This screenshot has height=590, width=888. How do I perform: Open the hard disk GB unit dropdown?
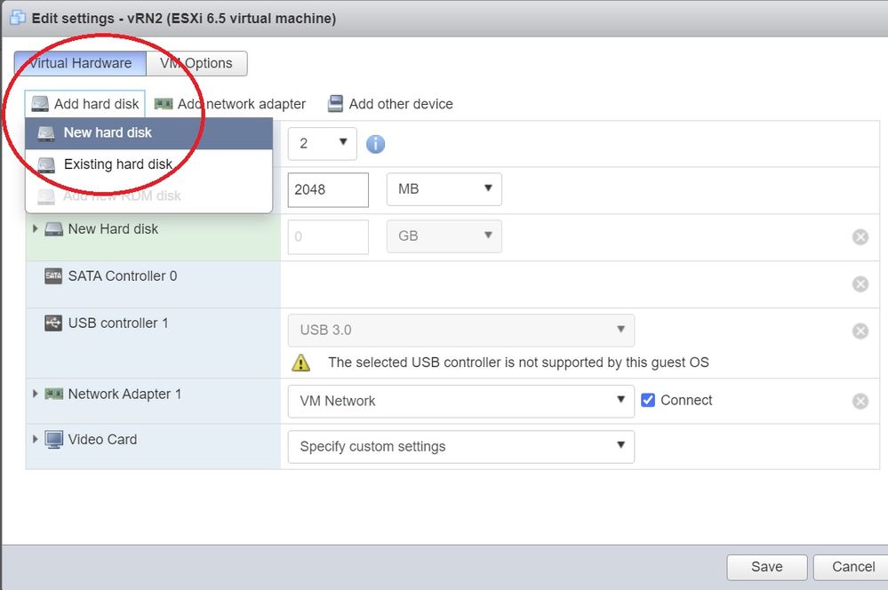coord(444,236)
